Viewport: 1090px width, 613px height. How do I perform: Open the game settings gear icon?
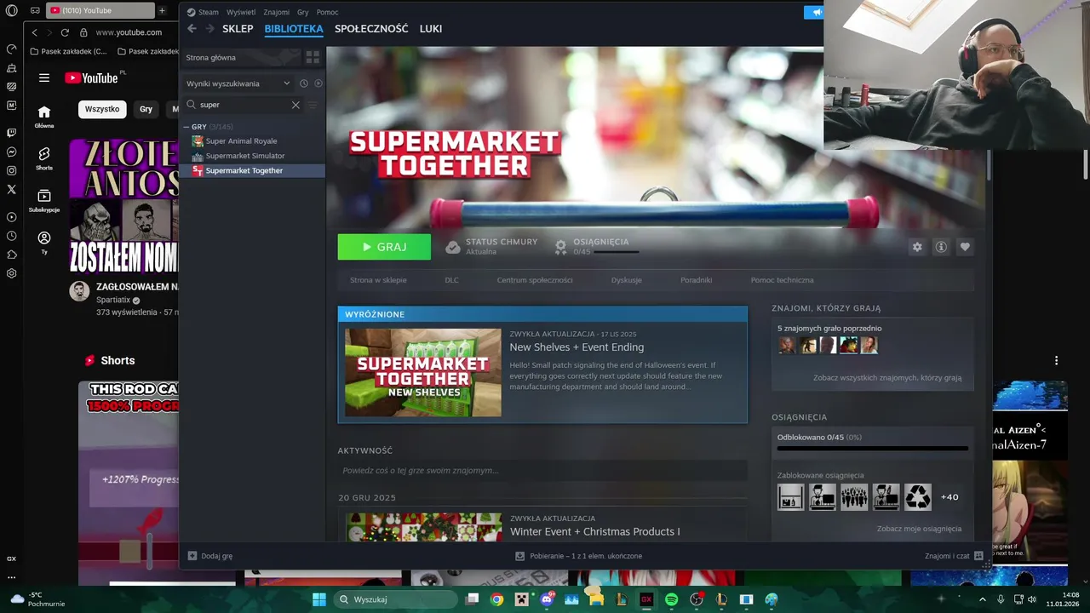(917, 247)
